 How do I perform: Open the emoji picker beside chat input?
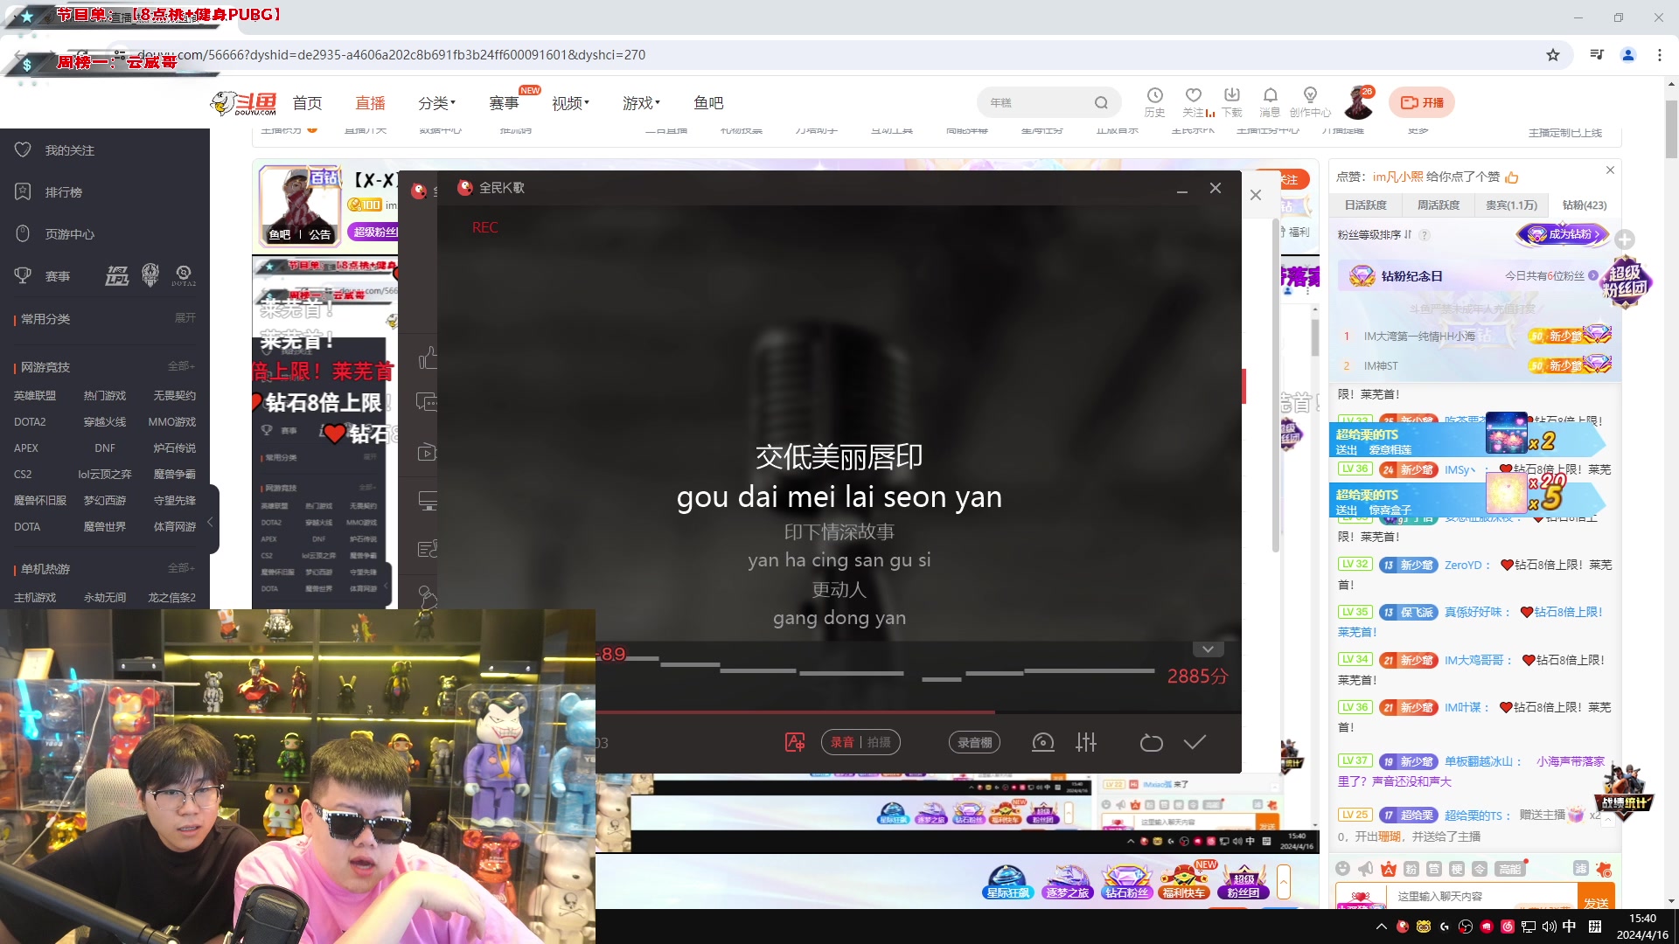point(1344,869)
